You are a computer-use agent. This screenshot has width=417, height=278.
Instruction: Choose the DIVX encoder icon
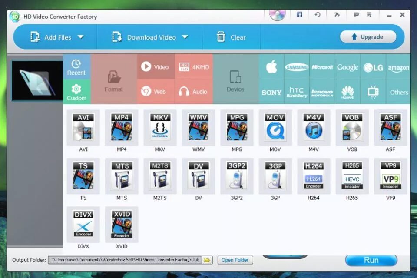[83, 225]
